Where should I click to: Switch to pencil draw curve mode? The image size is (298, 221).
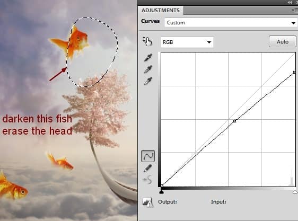pyautogui.click(x=147, y=168)
